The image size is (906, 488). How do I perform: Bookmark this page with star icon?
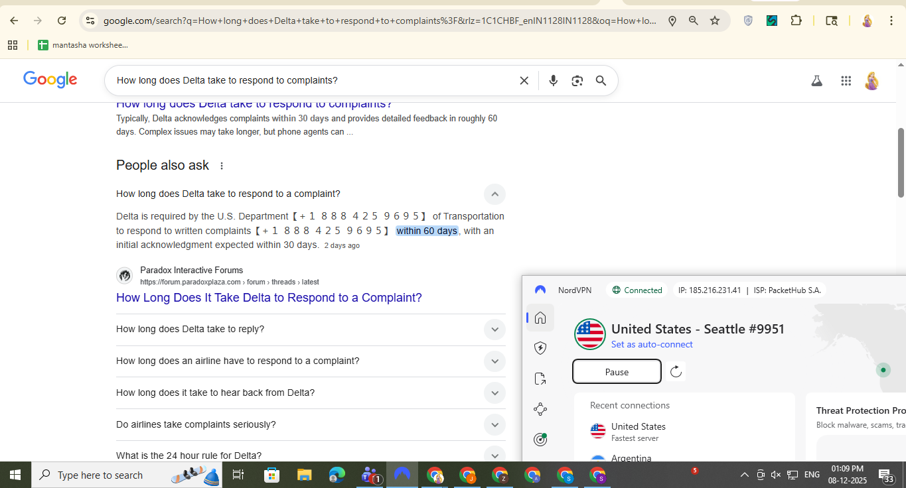715,21
